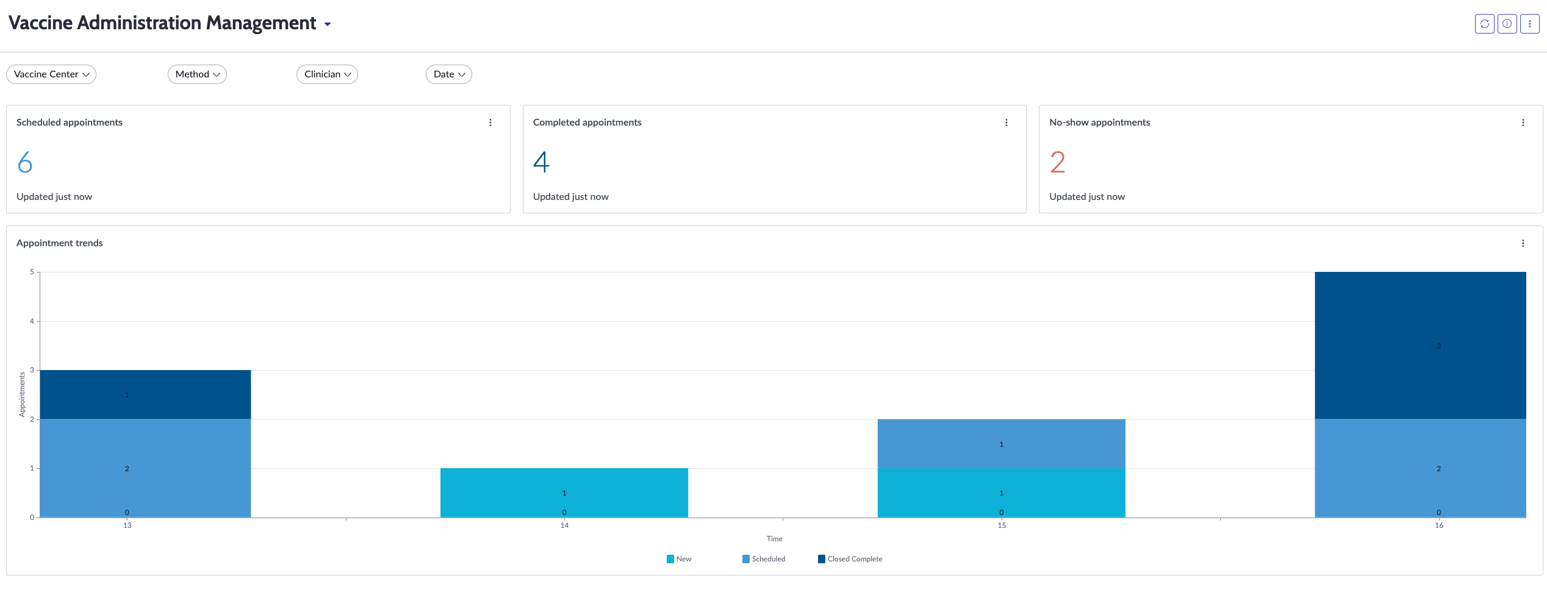Select the Closed Complete segment on day 13
1547x598 pixels.
[x=145, y=394]
